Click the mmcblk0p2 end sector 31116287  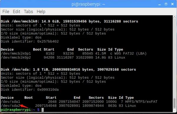pos(65,57)
